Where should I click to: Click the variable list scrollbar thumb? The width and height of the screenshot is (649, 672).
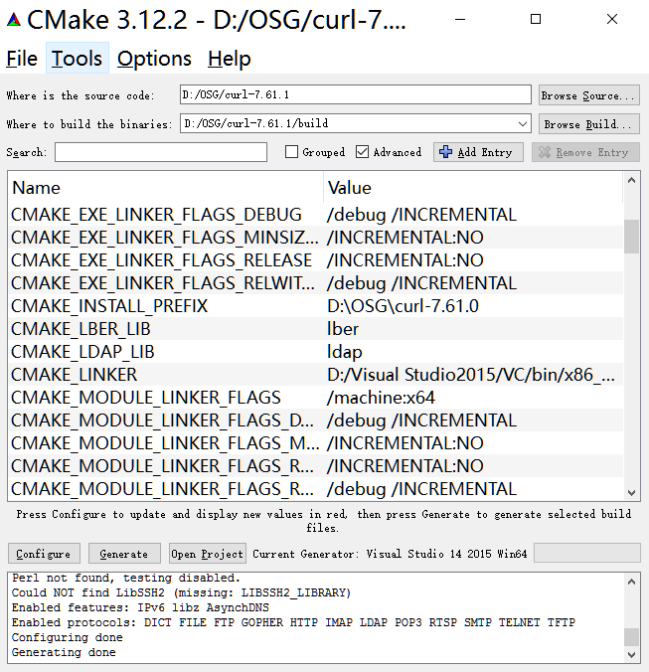tap(631, 237)
